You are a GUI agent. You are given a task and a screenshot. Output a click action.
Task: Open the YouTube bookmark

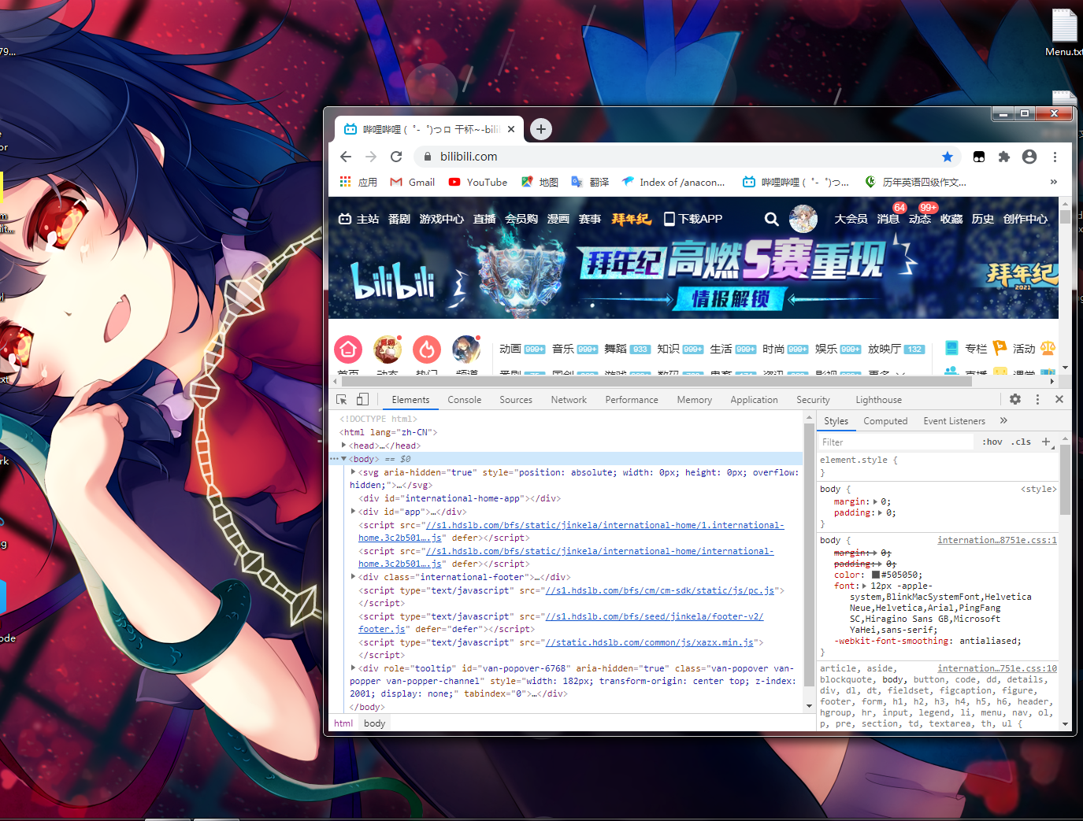[478, 182]
